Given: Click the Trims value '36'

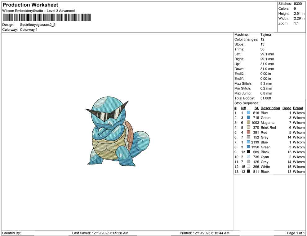Looking at the screenshot, I should point(262,49).
